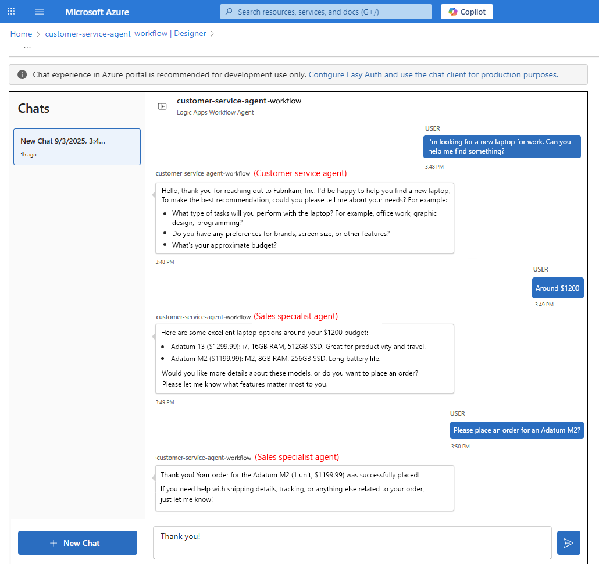Click the search magnifier icon
This screenshot has width=599, height=564.
click(x=229, y=12)
